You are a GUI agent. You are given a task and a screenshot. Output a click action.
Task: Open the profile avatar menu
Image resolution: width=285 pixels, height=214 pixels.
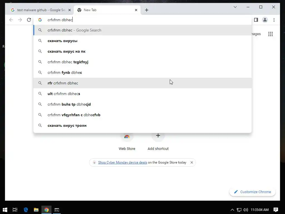coord(265,20)
